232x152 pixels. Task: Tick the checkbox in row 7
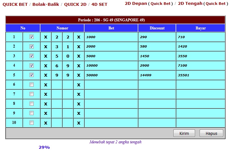coord(31,94)
